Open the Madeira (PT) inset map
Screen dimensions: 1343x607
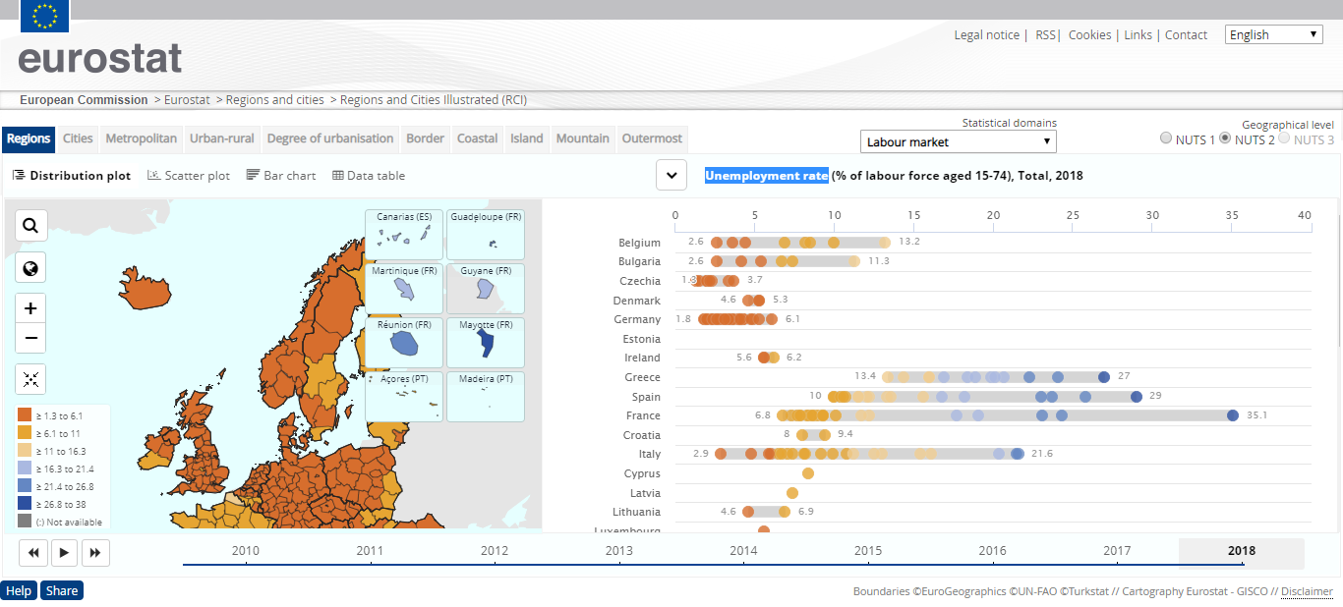tap(486, 397)
